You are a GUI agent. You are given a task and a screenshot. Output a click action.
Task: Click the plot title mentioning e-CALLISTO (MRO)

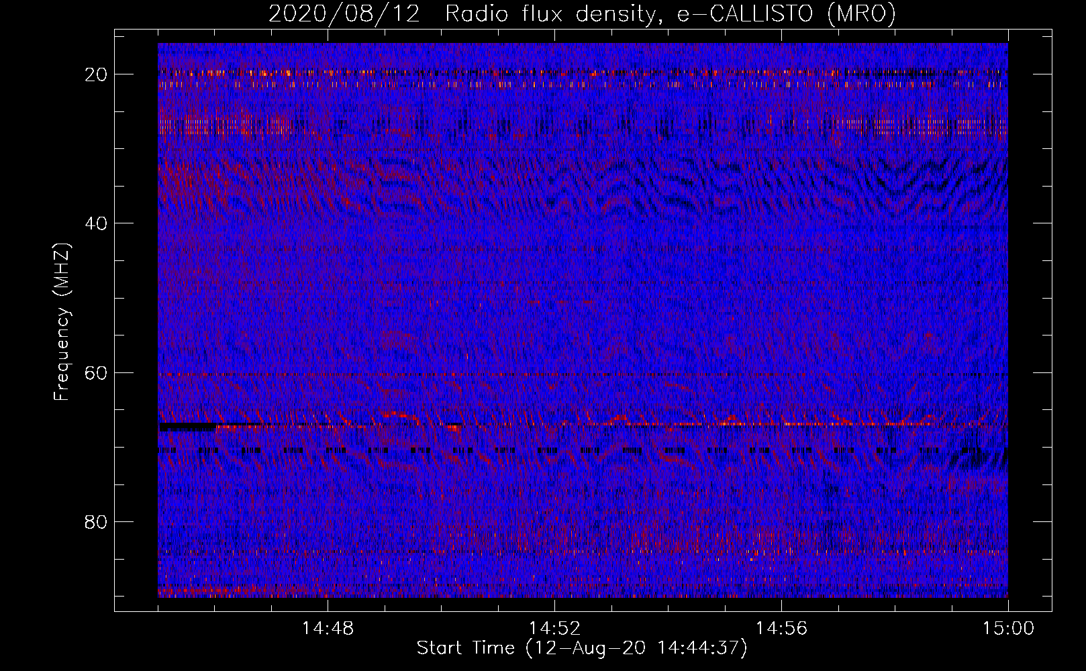[x=582, y=13]
